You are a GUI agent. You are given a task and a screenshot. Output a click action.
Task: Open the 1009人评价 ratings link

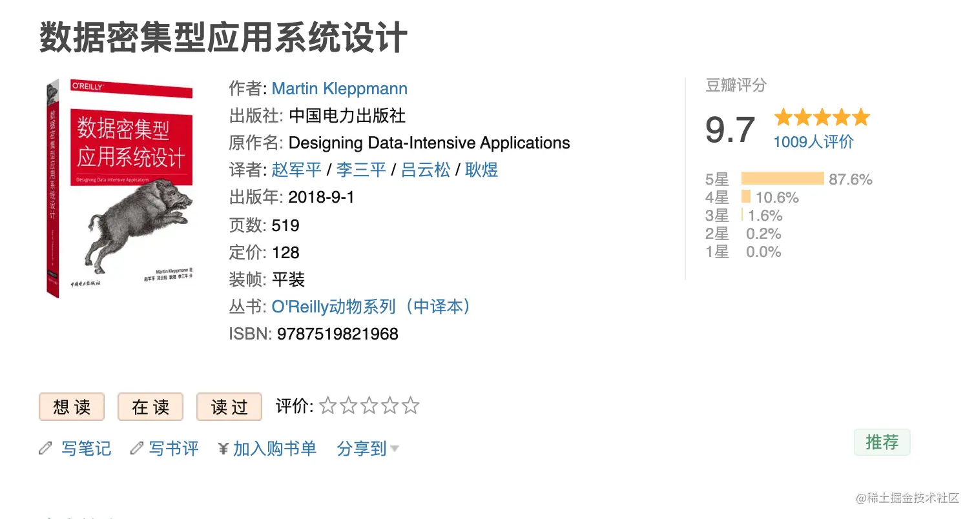[x=814, y=142]
